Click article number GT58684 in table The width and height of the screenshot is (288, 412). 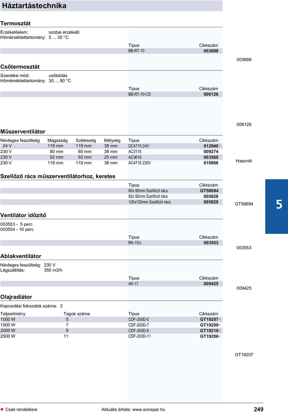tap(209, 191)
